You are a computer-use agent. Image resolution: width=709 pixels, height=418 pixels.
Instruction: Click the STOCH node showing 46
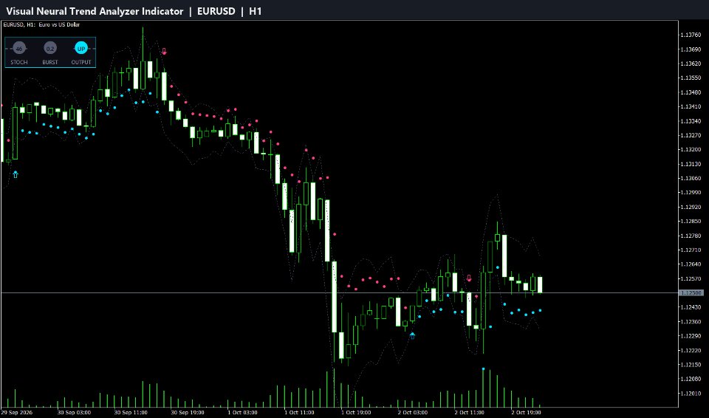click(x=18, y=49)
